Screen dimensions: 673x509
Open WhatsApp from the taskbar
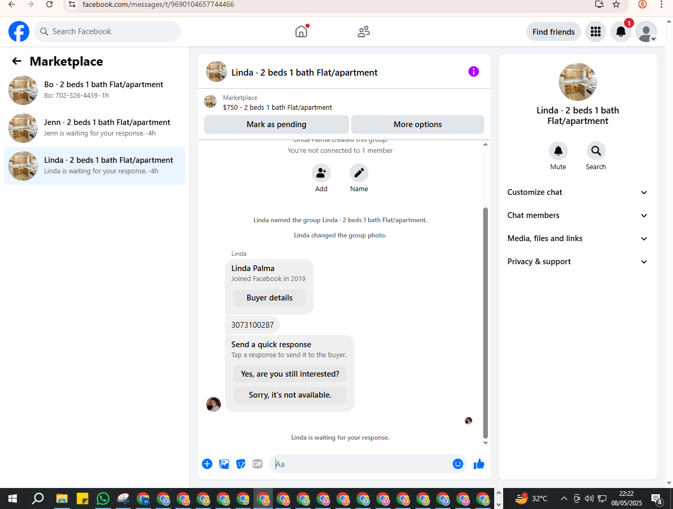pos(103,498)
